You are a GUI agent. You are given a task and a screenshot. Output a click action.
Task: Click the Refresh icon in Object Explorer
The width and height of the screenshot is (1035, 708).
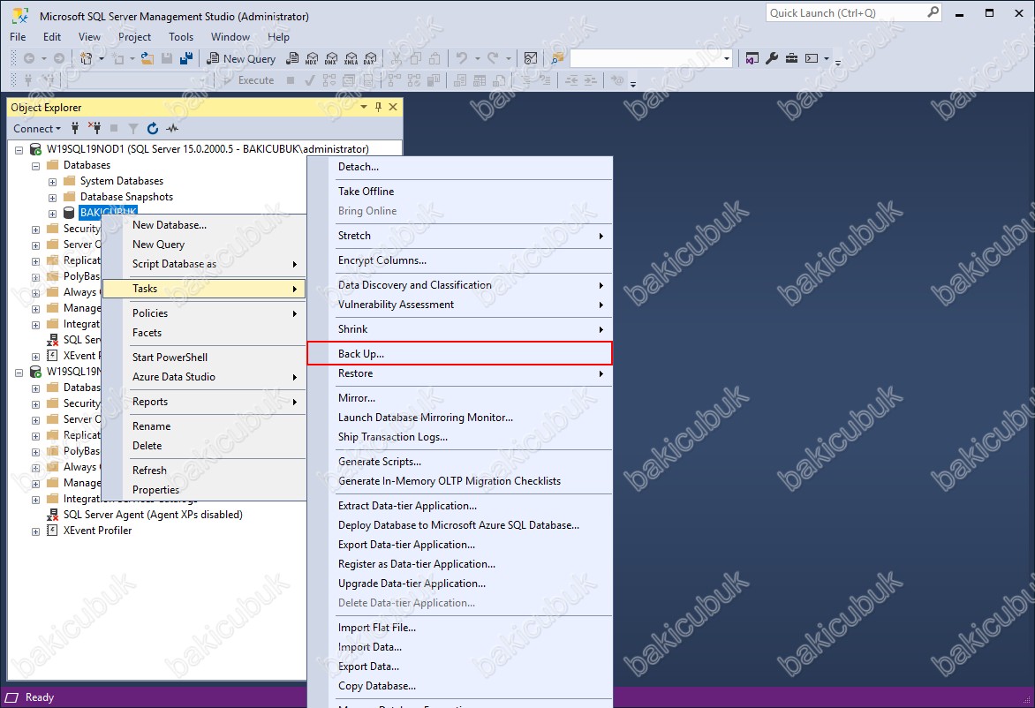coord(153,129)
